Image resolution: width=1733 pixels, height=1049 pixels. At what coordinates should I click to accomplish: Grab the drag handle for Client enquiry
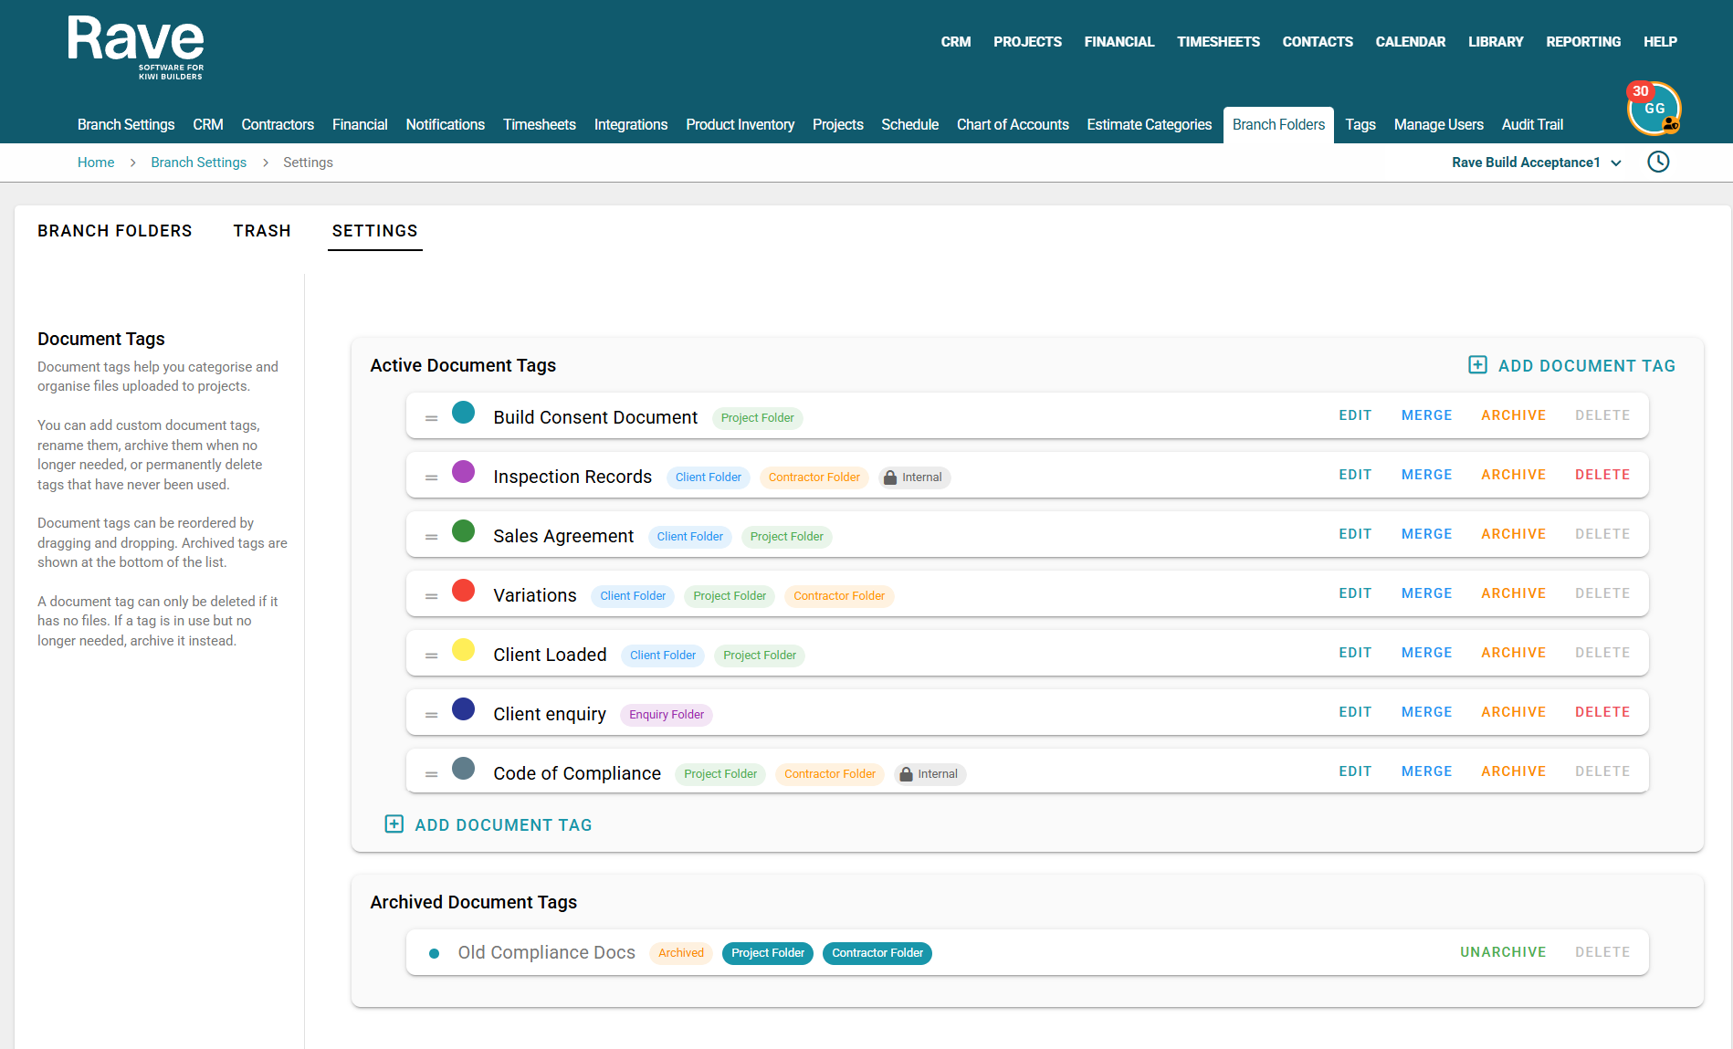pyautogui.click(x=432, y=715)
